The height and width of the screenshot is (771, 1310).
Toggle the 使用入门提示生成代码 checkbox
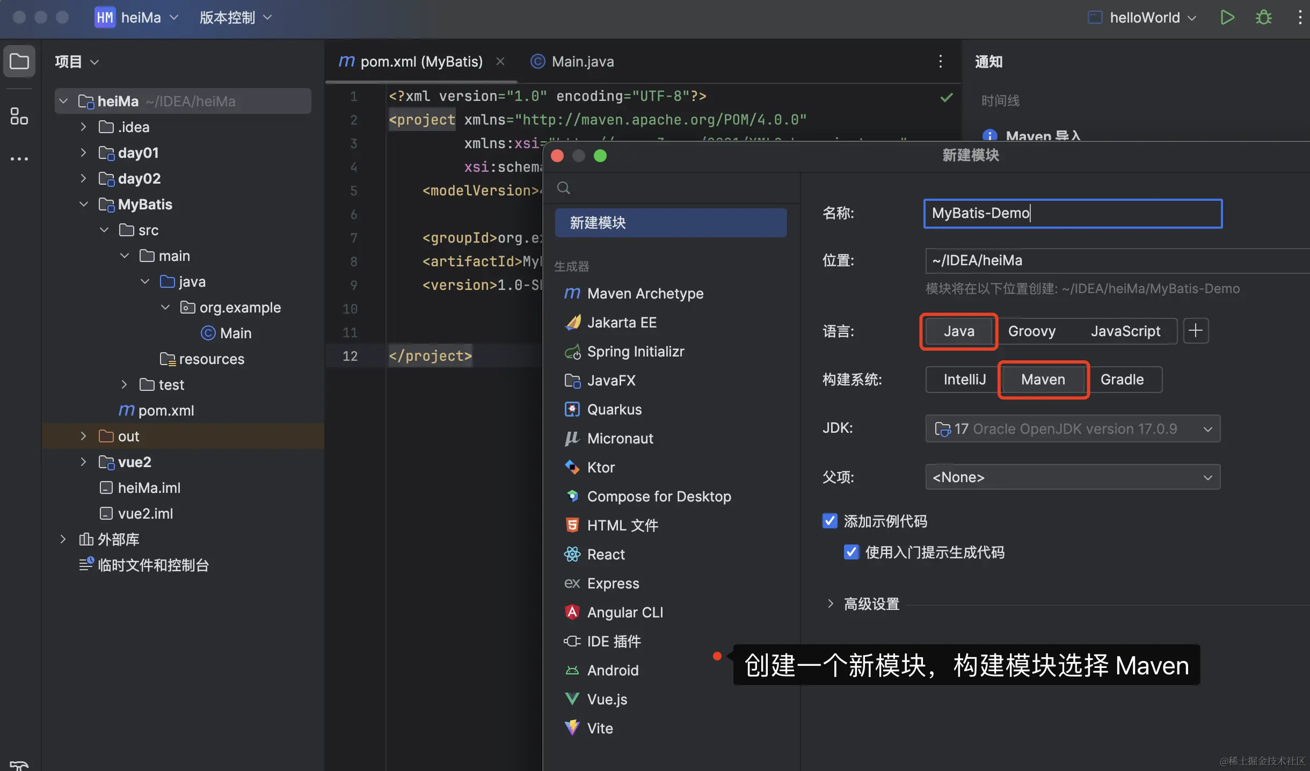point(851,552)
